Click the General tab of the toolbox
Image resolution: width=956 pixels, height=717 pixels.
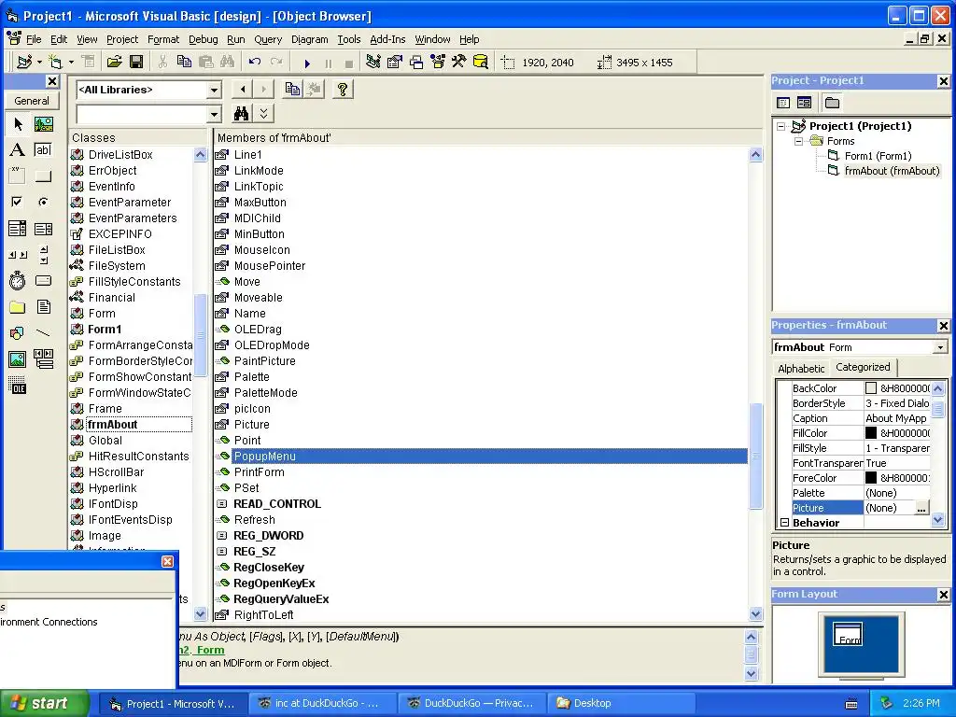[x=31, y=101]
